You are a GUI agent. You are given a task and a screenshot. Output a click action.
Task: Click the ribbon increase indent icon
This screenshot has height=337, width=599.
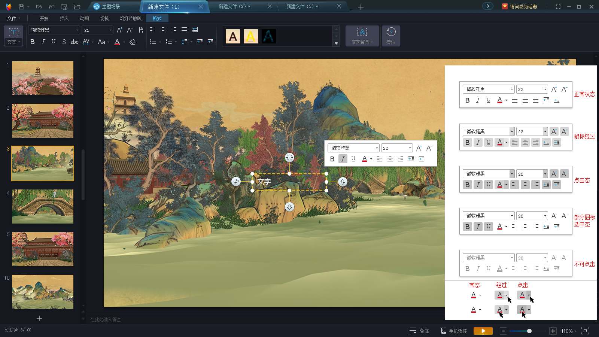coord(210,42)
